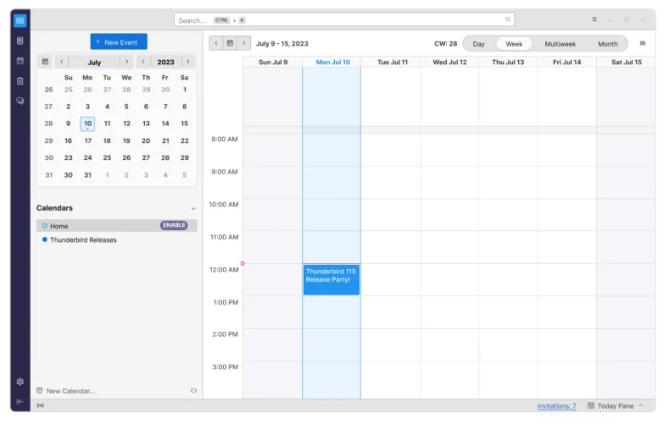The width and height of the screenshot is (669, 423).
Task: Collapse the spaces toolbar with arrow icon
Action: click(20, 401)
